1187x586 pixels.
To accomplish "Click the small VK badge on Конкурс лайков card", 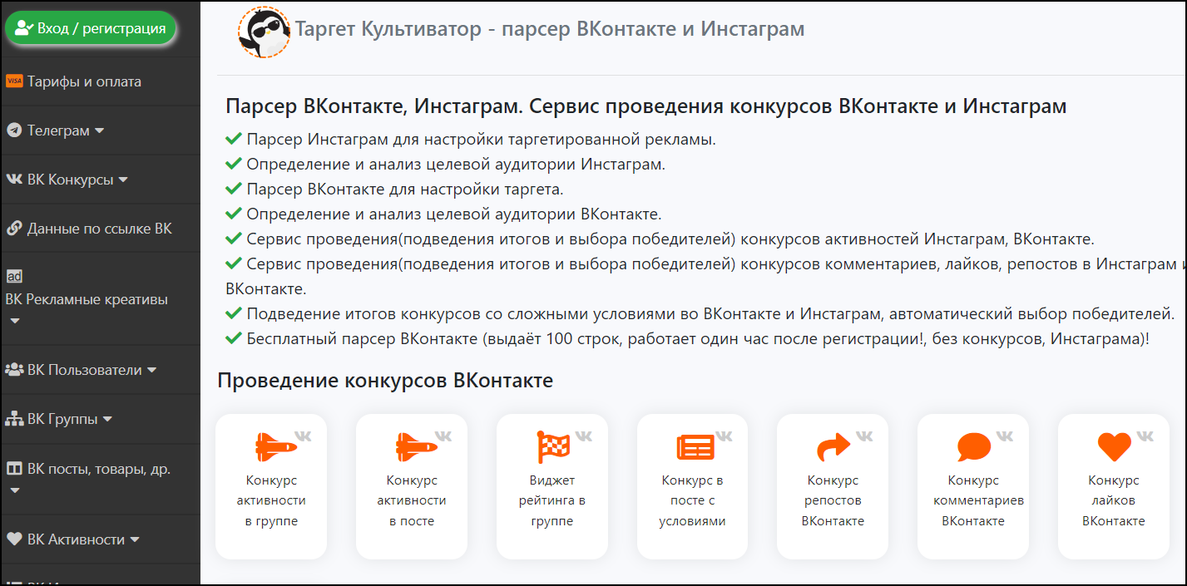I will pos(1145,436).
